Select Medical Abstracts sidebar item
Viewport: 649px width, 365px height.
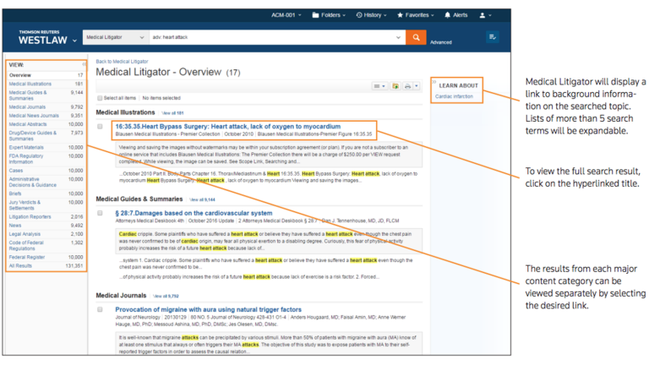click(x=28, y=124)
